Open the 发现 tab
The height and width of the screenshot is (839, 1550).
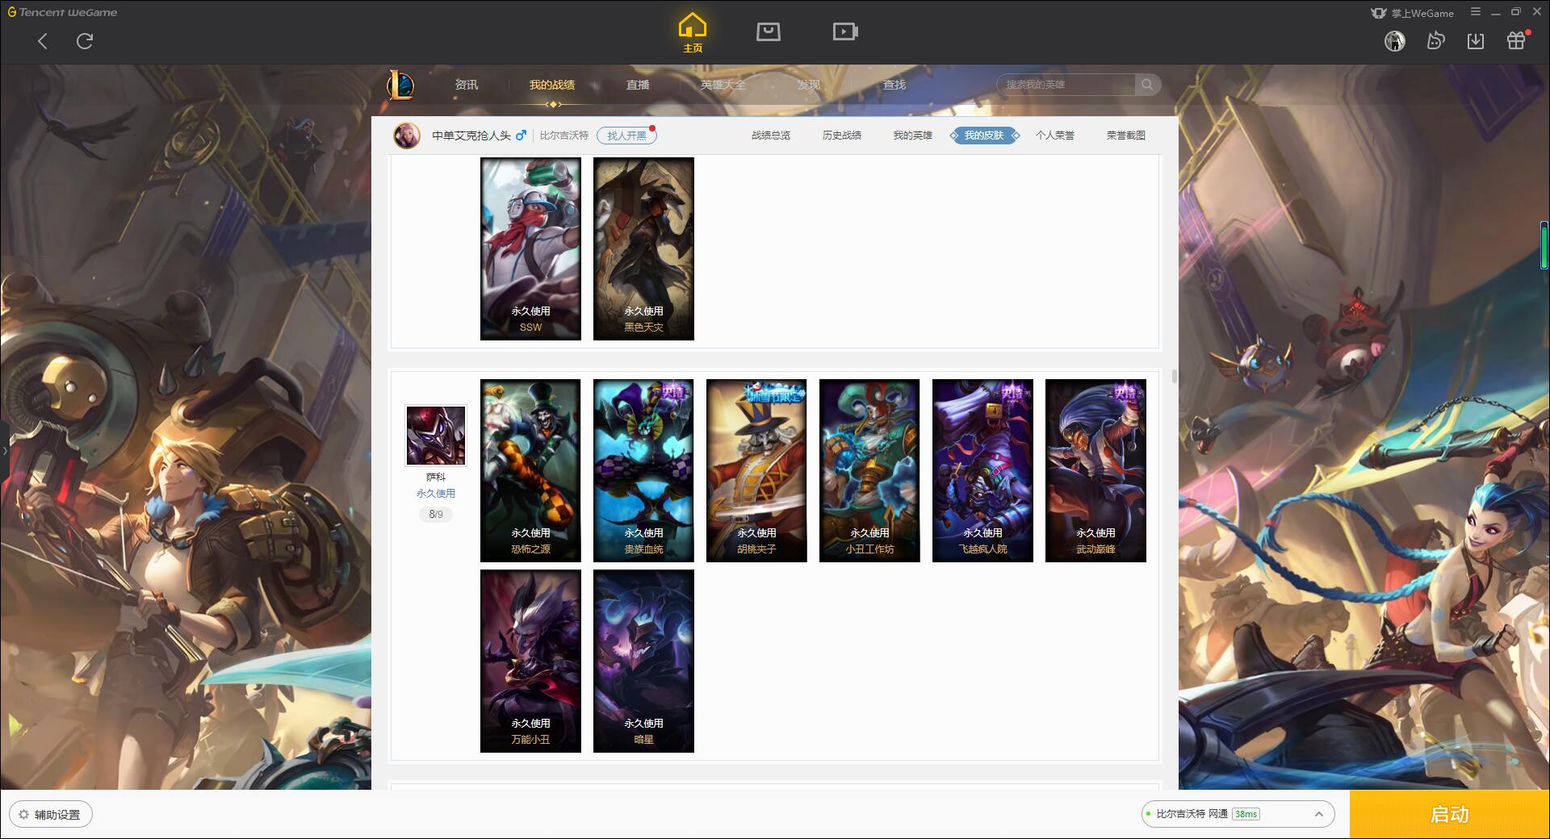[808, 85]
